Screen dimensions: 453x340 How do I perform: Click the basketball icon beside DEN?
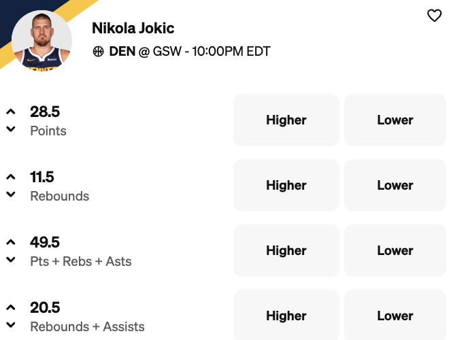click(x=97, y=51)
